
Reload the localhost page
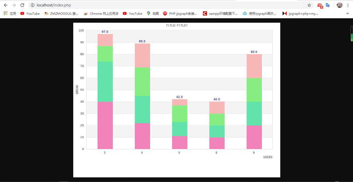(22, 5)
